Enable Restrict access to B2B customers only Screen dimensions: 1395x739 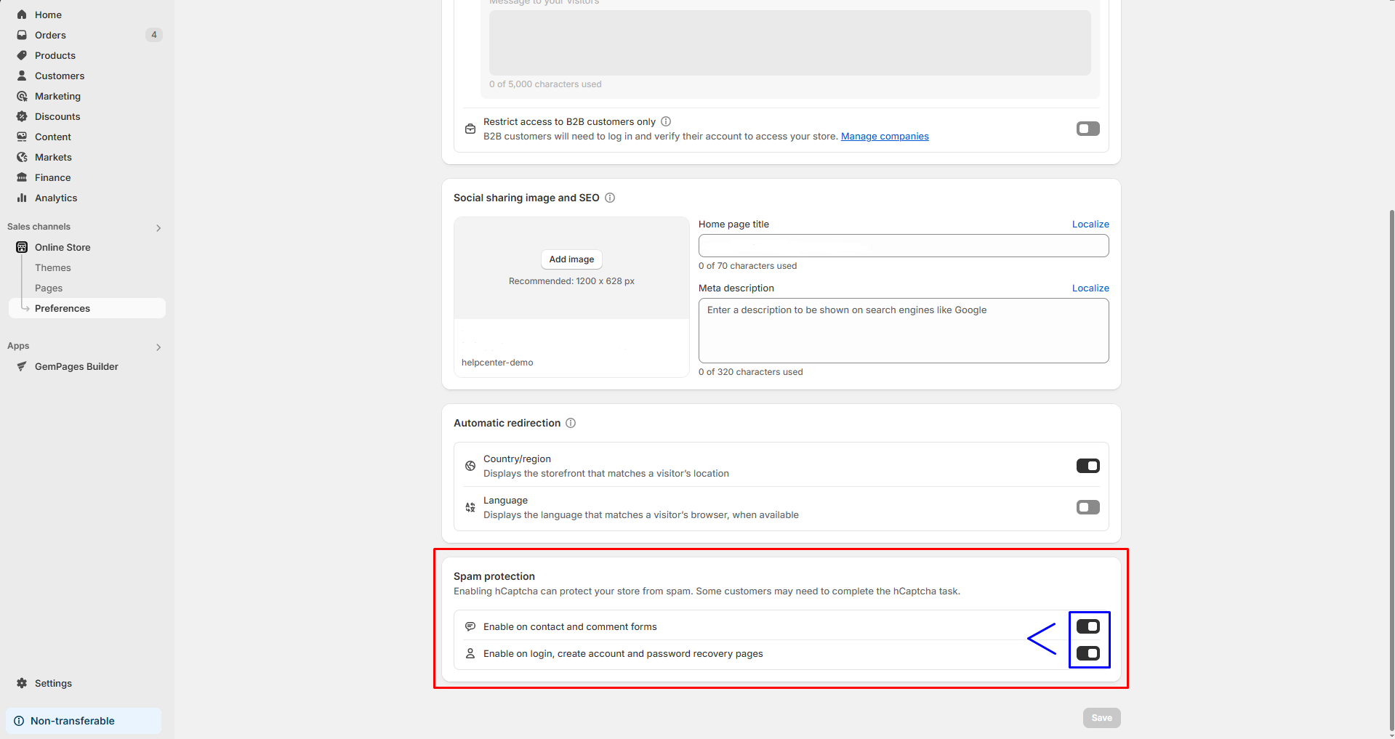1088,129
